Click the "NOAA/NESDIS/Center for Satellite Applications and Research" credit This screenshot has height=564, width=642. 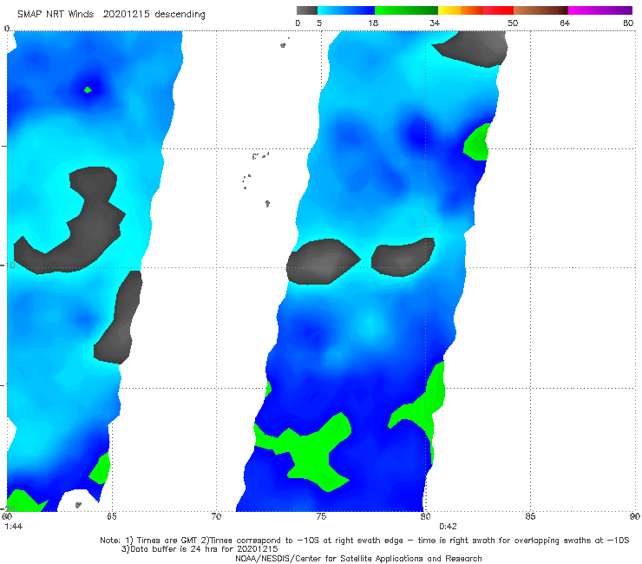click(358, 558)
